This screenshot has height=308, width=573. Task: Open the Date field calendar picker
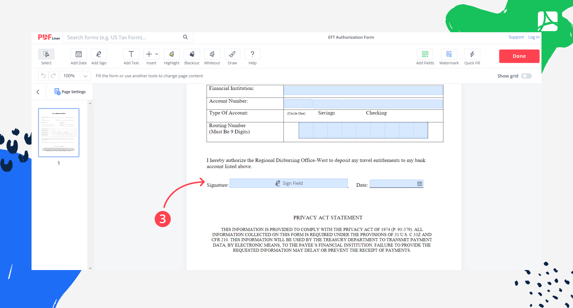(x=420, y=184)
